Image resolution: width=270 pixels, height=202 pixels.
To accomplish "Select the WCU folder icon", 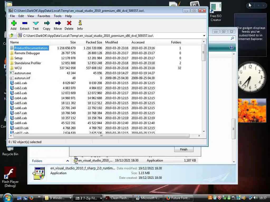I will 12,68.
